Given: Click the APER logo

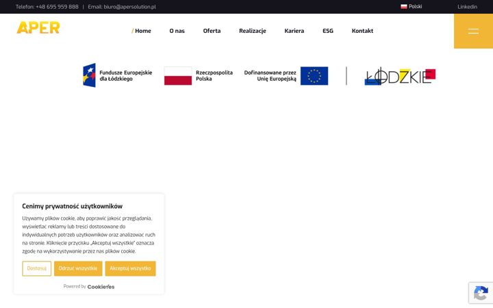Looking at the screenshot, I should [38, 27].
